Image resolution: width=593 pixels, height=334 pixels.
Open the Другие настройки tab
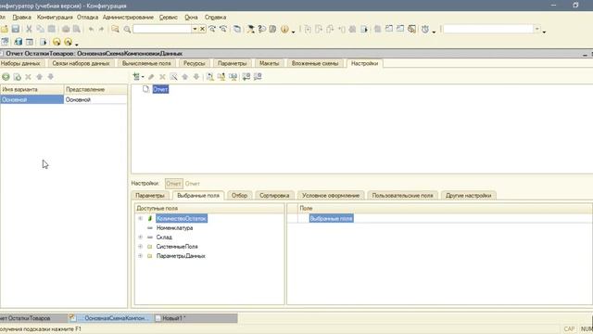pos(469,196)
